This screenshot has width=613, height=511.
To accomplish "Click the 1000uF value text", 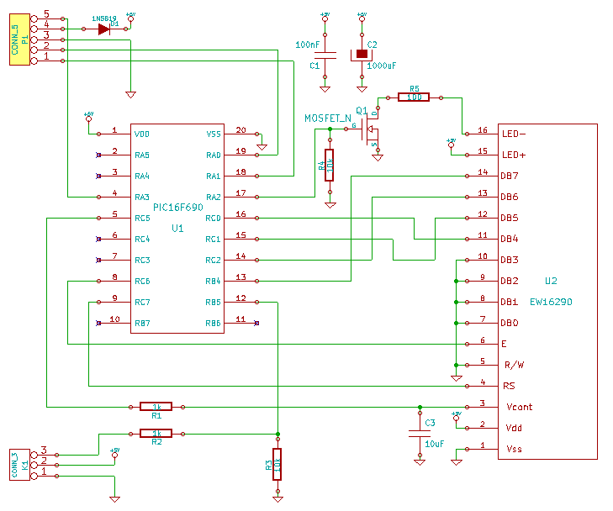I will click(x=381, y=66).
